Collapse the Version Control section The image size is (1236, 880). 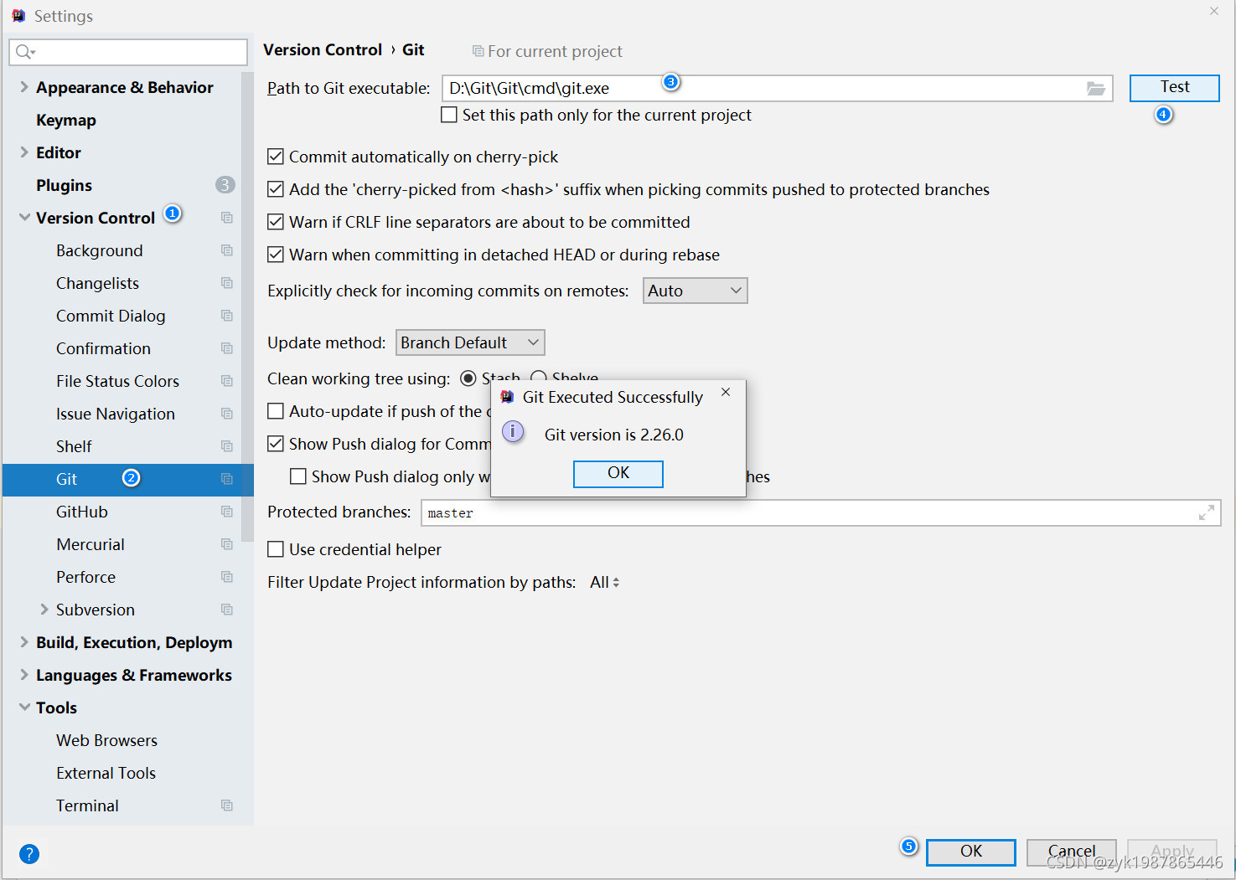(x=24, y=218)
